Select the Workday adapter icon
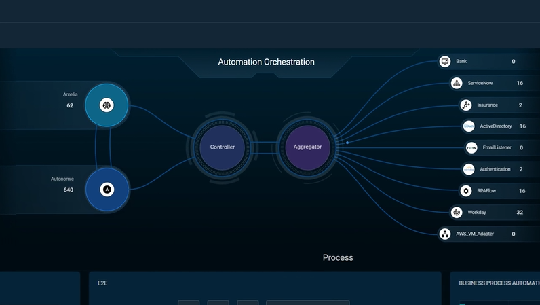 click(457, 213)
